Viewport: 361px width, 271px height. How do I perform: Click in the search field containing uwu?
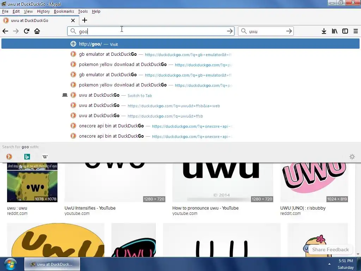pyautogui.click(x=266, y=31)
